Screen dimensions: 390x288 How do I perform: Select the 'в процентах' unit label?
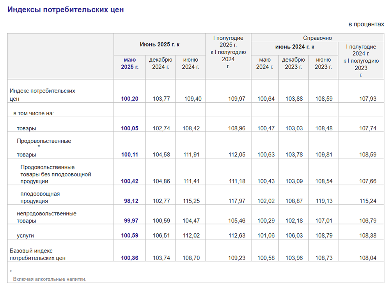coord(366,24)
